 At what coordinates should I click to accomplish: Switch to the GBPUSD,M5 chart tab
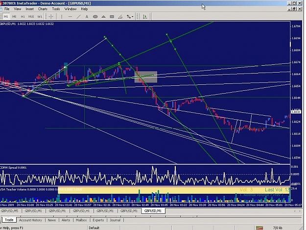9,211
